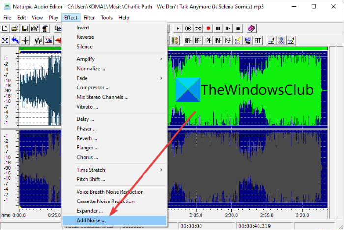Open the Pitch Shift dialog
Screen dimensions: 344x230
pos(115,179)
